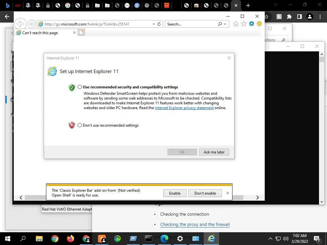Screen dimensions: 327x245
Task: Click scroll-down arrow in black window
Action: point(322,202)
